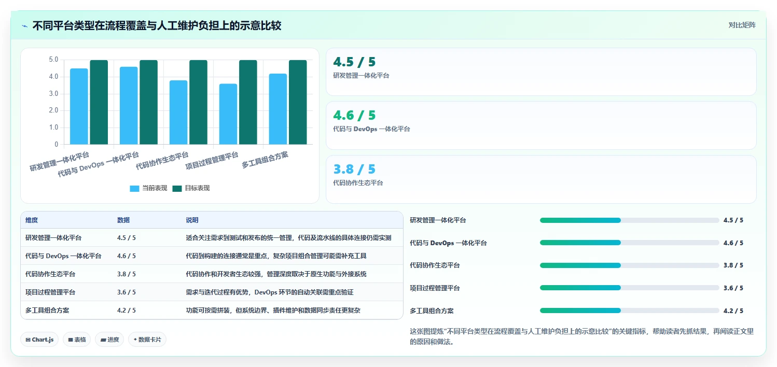Click the main title 不同平台类型在流程覆盖
The image size is (777, 367).
click(x=157, y=25)
